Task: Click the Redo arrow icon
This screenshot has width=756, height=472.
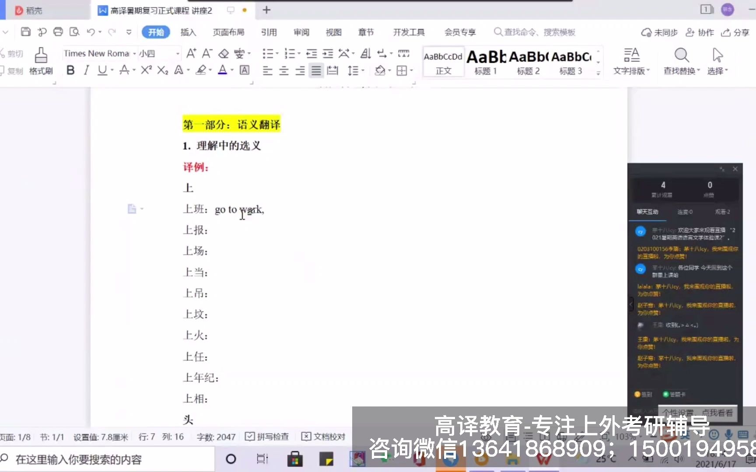Action: coord(112,32)
